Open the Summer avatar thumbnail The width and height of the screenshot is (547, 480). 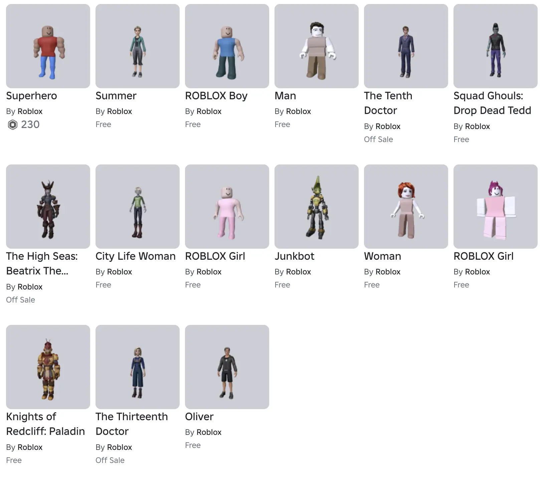(x=138, y=46)
